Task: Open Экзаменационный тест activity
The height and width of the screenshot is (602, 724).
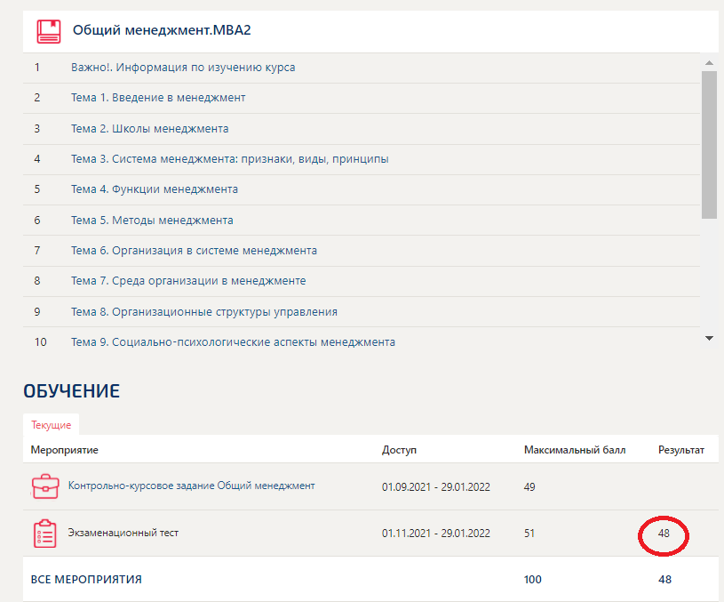Action: (123, 533)
